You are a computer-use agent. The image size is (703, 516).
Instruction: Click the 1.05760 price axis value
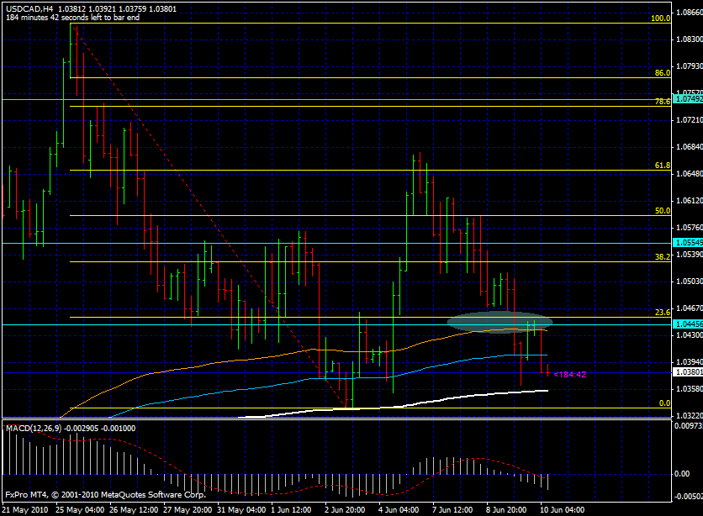click(689, 228)
